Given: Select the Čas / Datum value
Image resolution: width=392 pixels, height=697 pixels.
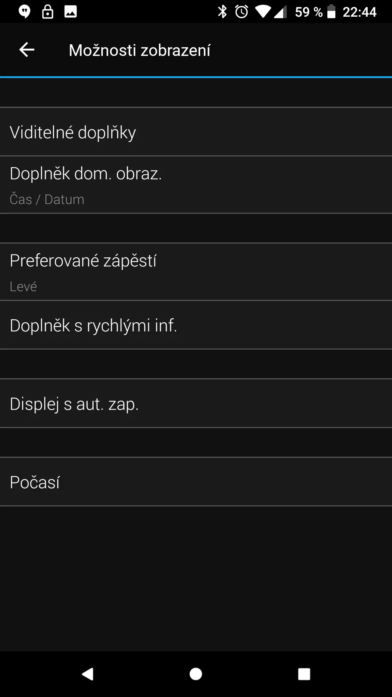Looking at the screenshot, I should coord(47,199).
